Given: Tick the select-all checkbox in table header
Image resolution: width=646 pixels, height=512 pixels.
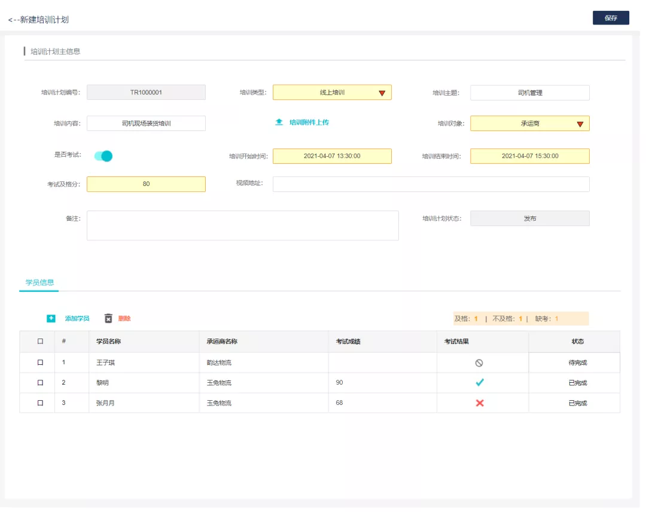Looking at the screenshot, I should click(40, 342).
